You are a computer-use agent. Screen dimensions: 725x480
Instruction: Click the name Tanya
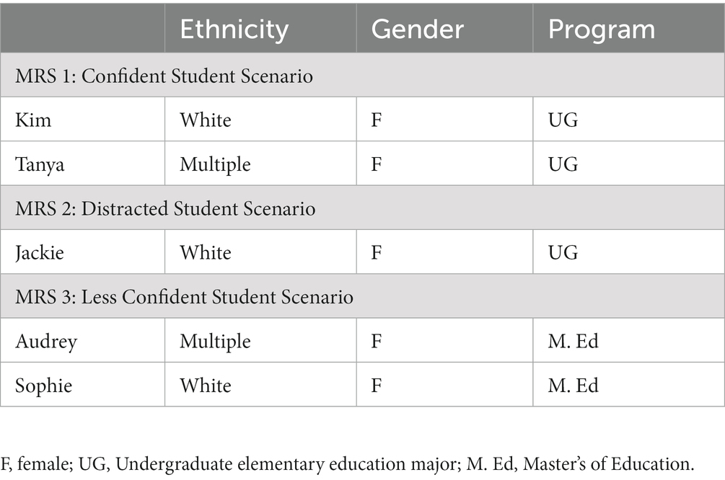[40, 165]
